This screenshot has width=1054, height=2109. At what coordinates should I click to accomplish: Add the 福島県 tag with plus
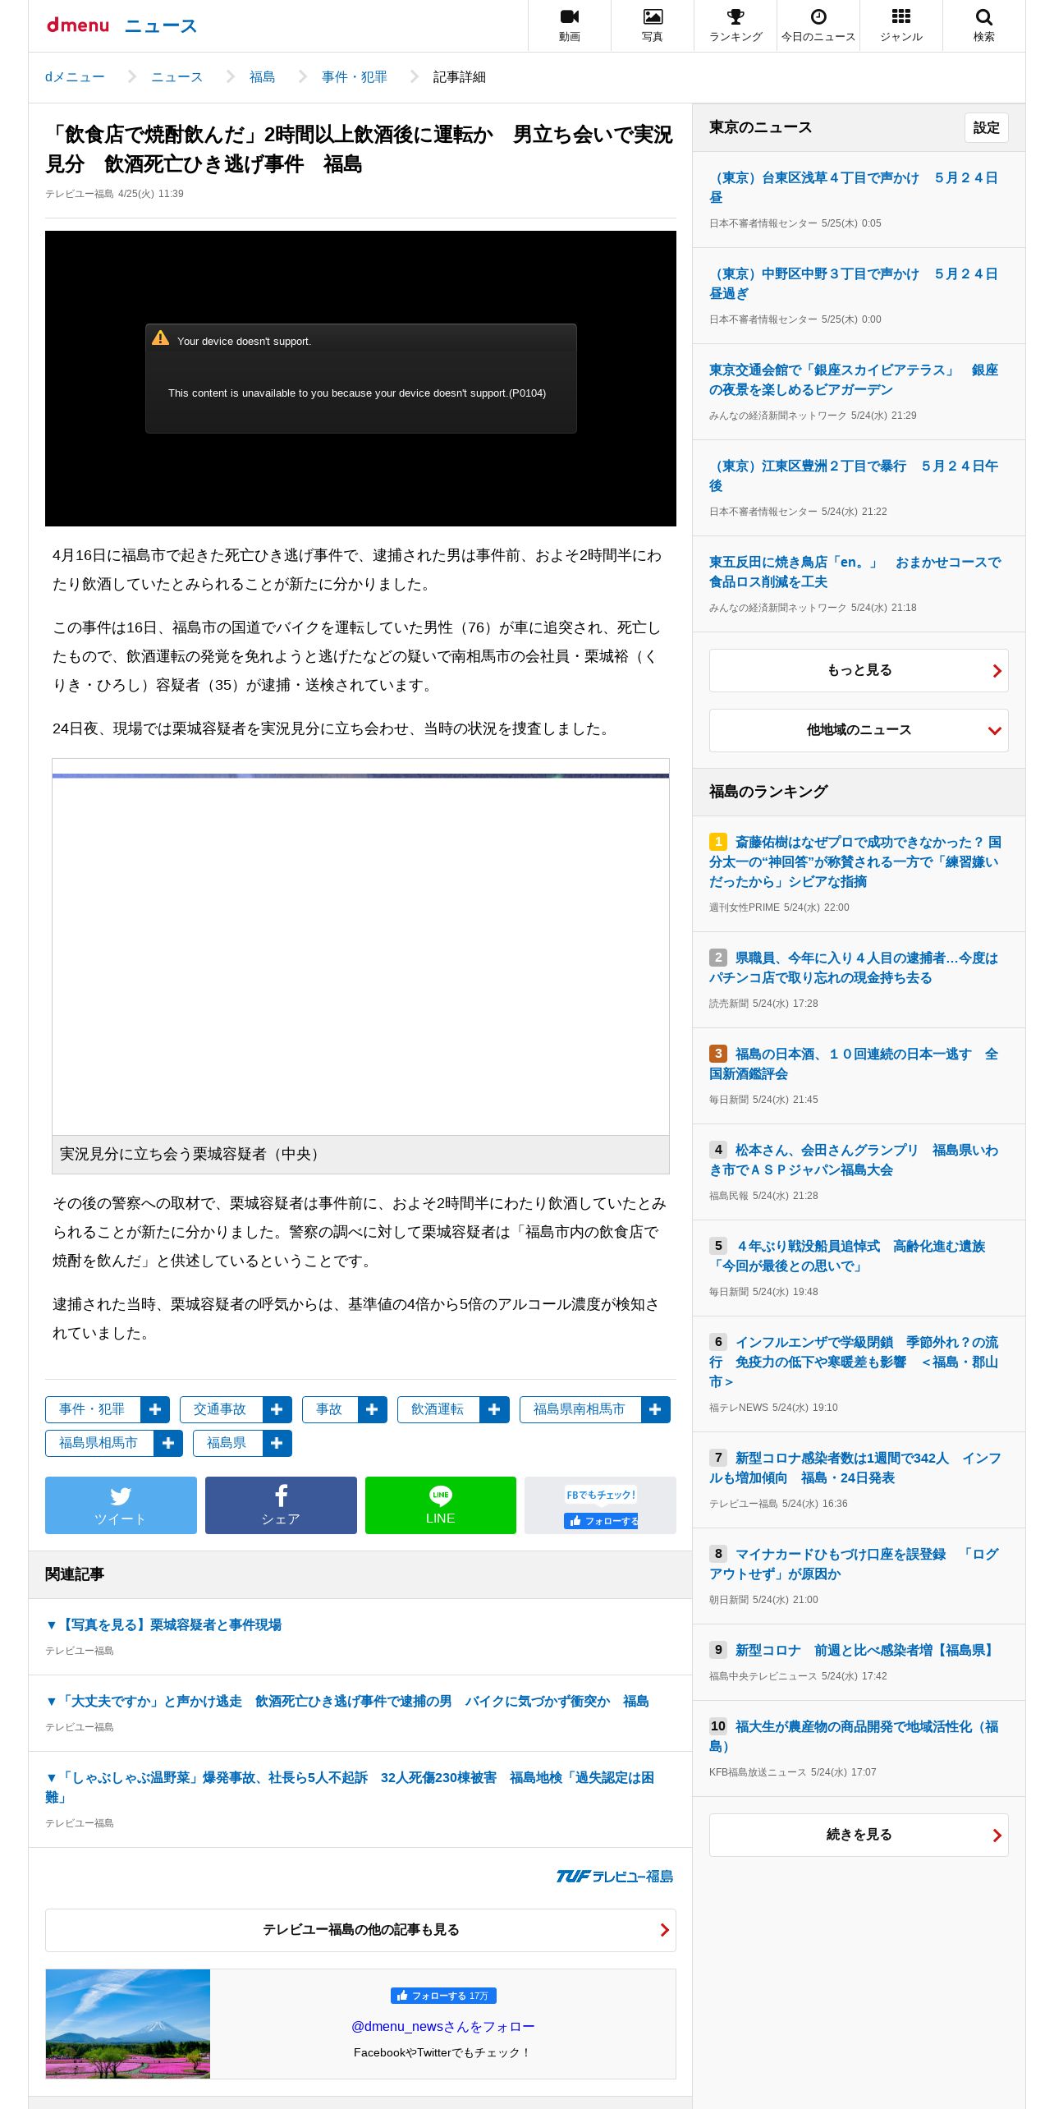[277, 1443]
